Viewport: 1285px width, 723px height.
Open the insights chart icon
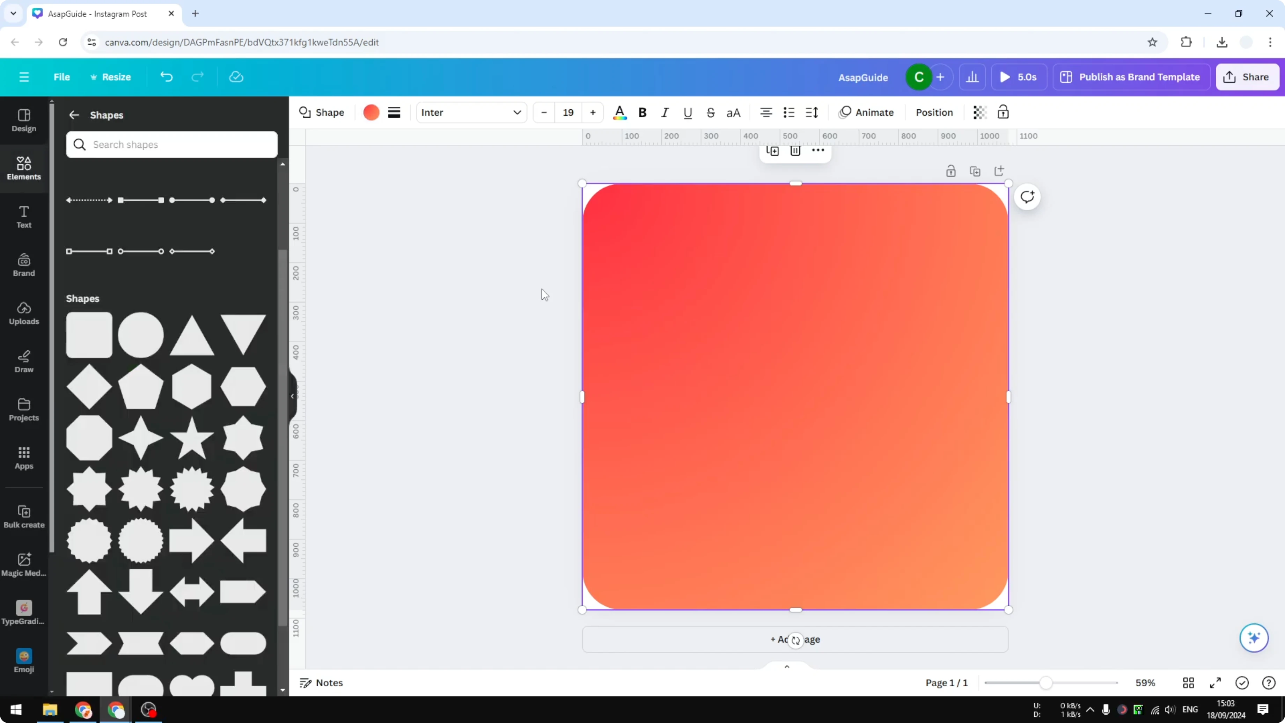click(x=972, y=77)
